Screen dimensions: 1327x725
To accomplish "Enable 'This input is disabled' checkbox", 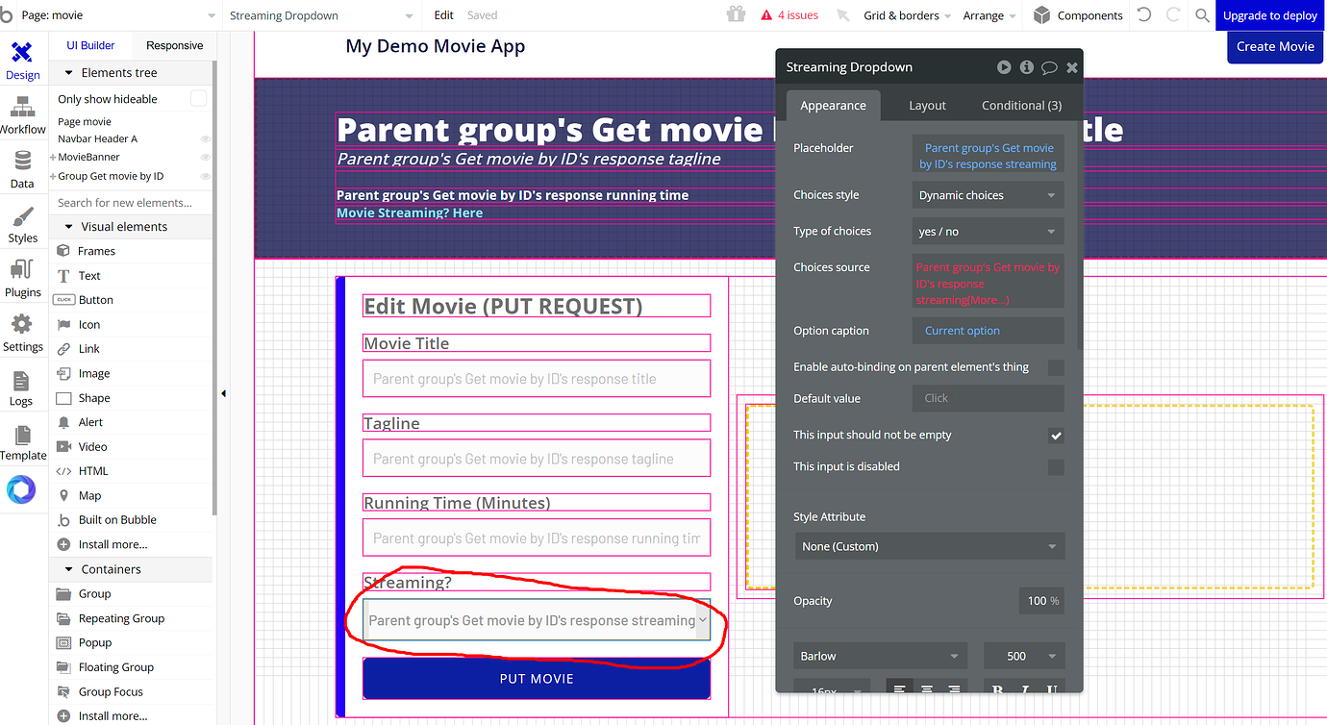I will 1056,467.
